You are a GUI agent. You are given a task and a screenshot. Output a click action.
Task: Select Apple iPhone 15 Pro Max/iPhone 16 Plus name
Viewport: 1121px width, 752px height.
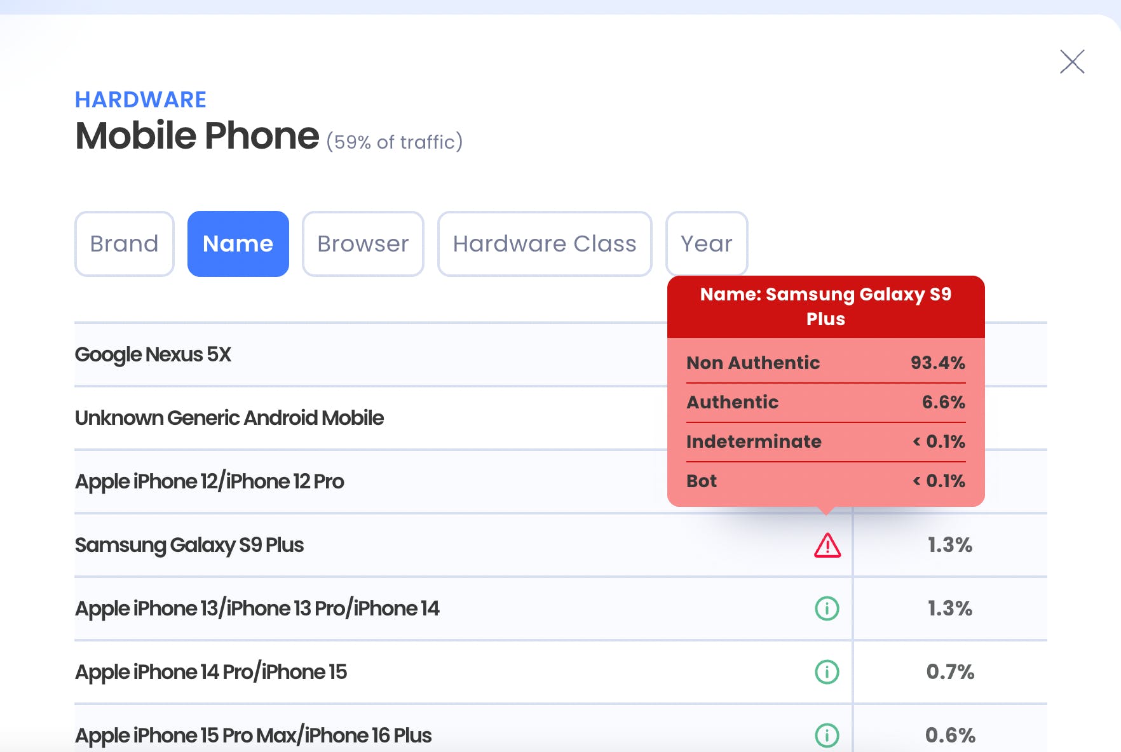coord(254,735)
